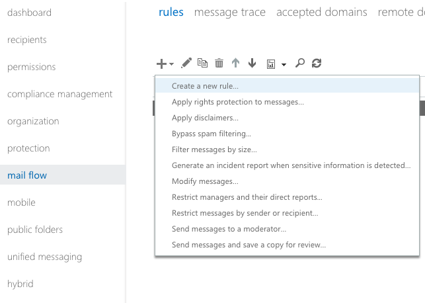Open recipients in sidebar
425x303 pixels.
click(x=27, y=40)
